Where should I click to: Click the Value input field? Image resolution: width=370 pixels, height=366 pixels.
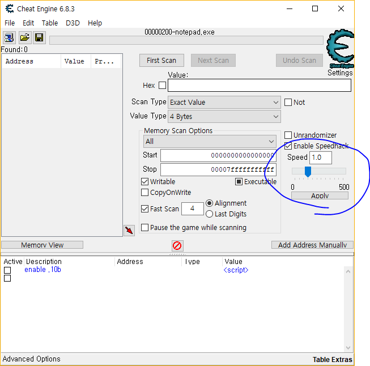[260, 85]
